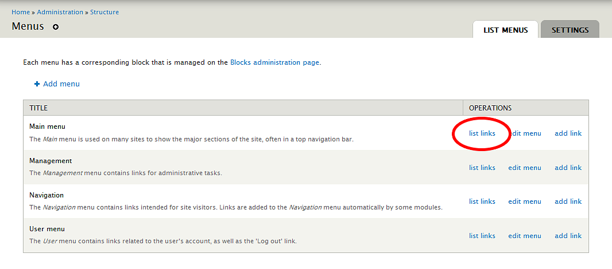Click the Main menu description text
The image size is (612, 269).
[x=191, y=139]
